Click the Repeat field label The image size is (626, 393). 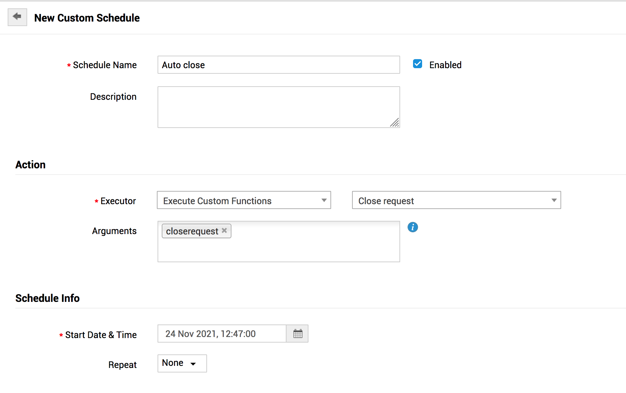tap(122, 365)
